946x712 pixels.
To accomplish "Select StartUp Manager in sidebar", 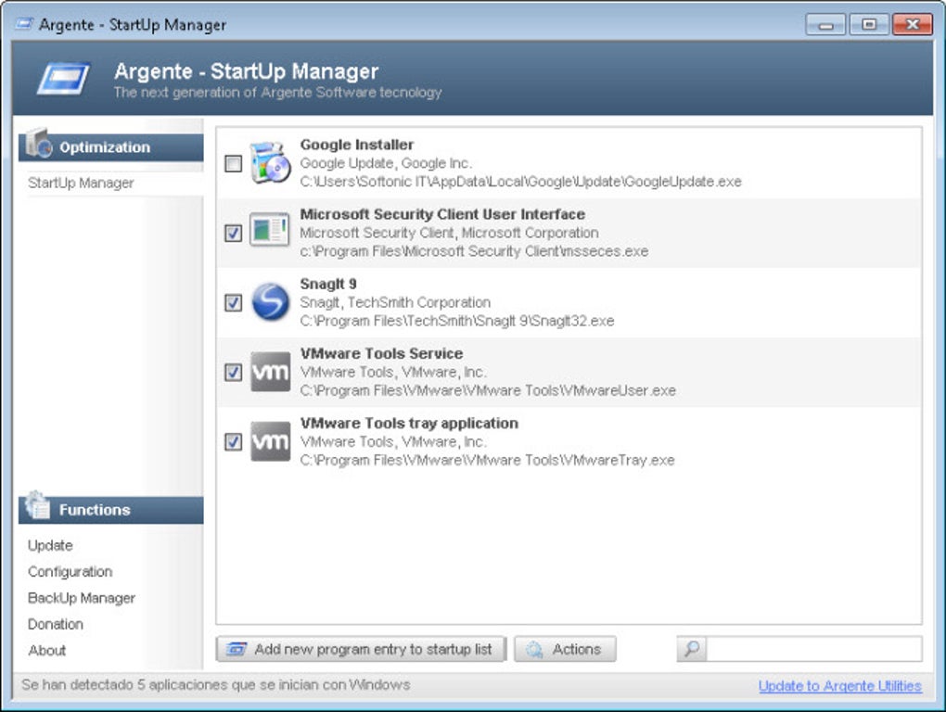I will (81, 183).
